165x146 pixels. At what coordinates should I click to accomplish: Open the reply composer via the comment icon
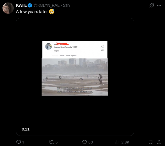19,142
